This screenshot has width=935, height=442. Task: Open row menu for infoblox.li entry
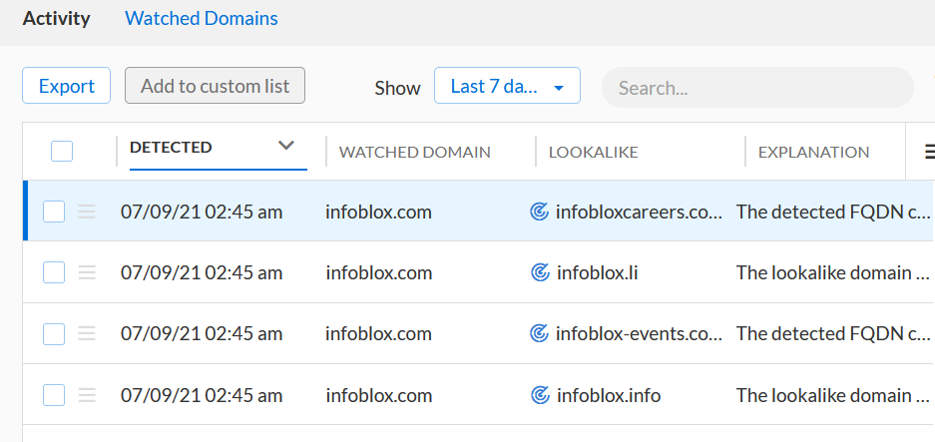[x=87, y=272]
